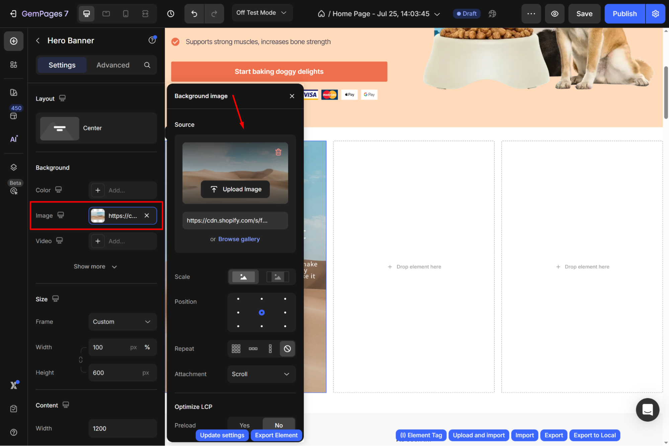Click the AI assistant sidebar icon
The image size is (669, 446).
point(14,139)
